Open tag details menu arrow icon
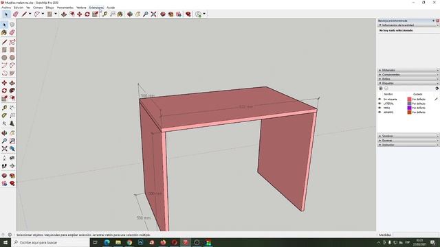 coord(437,89)
